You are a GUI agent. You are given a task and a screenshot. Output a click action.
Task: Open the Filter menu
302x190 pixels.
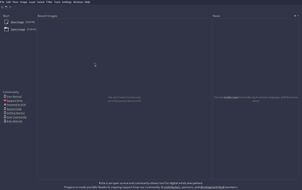point(49,2)
